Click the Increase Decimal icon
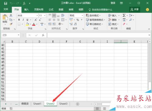 pos(71,24)
